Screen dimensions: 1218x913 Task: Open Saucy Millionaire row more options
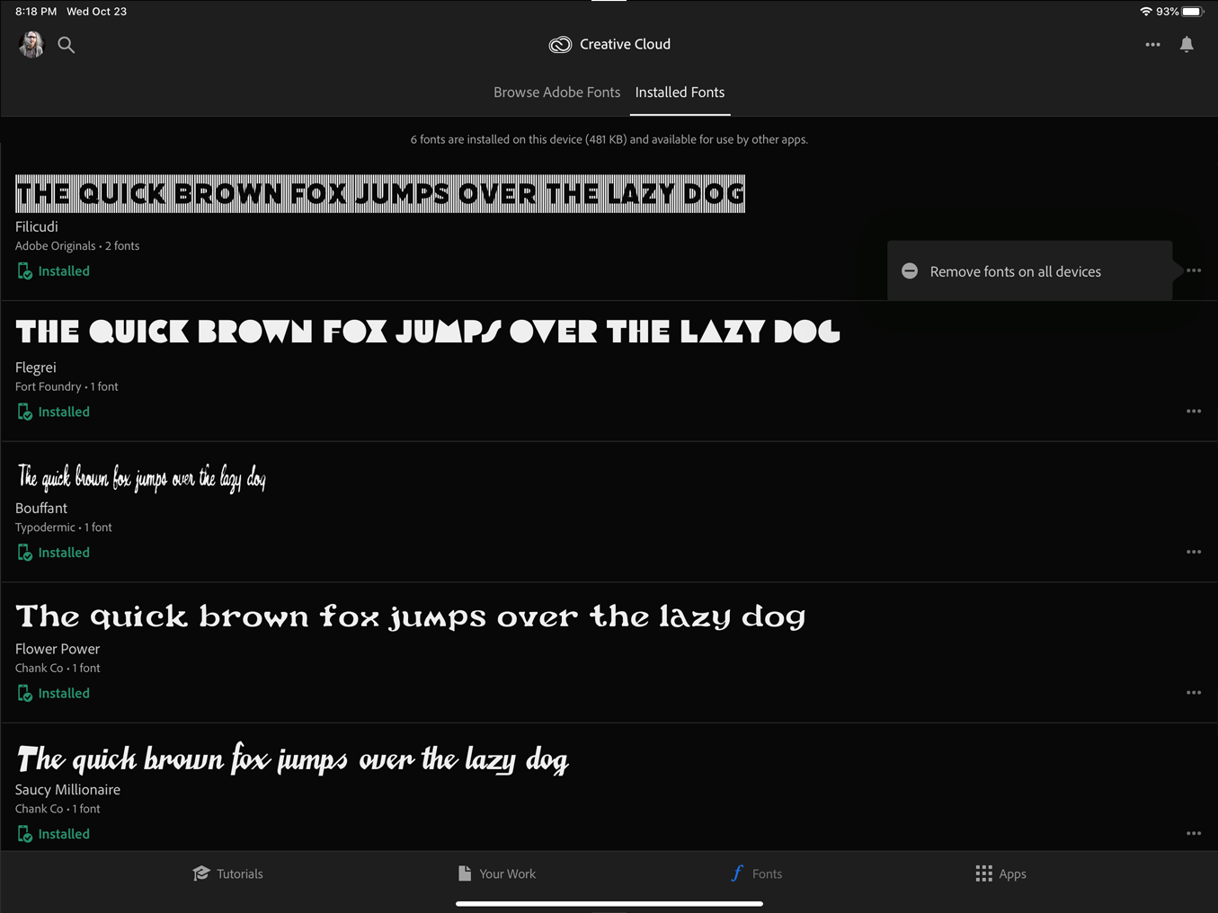tap(1194, 833)
